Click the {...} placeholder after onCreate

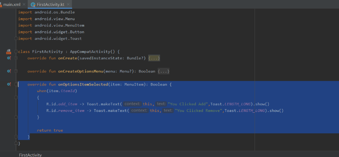click(154, 58)
